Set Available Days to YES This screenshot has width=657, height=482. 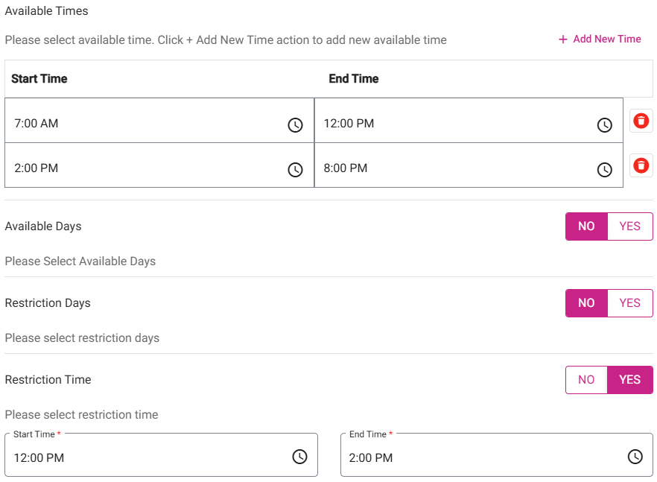click(630, 226)
